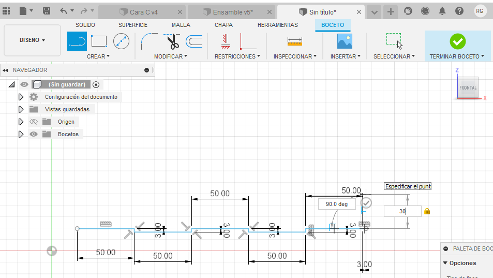Collapse the Opciones section in sketch palette
This screenshot has width=493, height=278.
(x=445, y=263)
